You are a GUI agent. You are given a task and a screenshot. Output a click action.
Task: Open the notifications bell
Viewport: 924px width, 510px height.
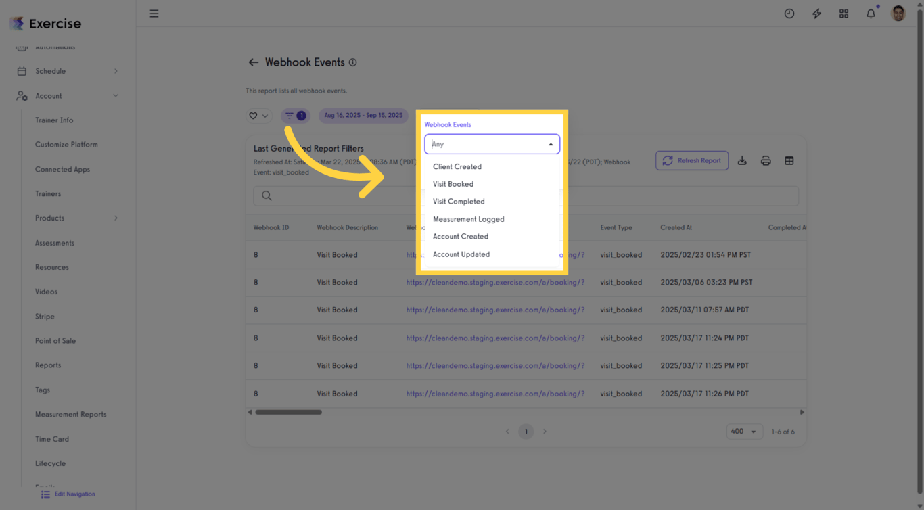[871, 13]
